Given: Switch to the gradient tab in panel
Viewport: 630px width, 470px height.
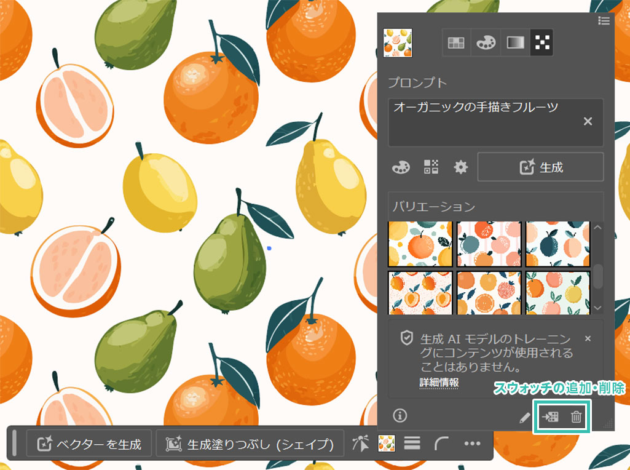Looking at the screenshot, I should [x=514, y=42].
